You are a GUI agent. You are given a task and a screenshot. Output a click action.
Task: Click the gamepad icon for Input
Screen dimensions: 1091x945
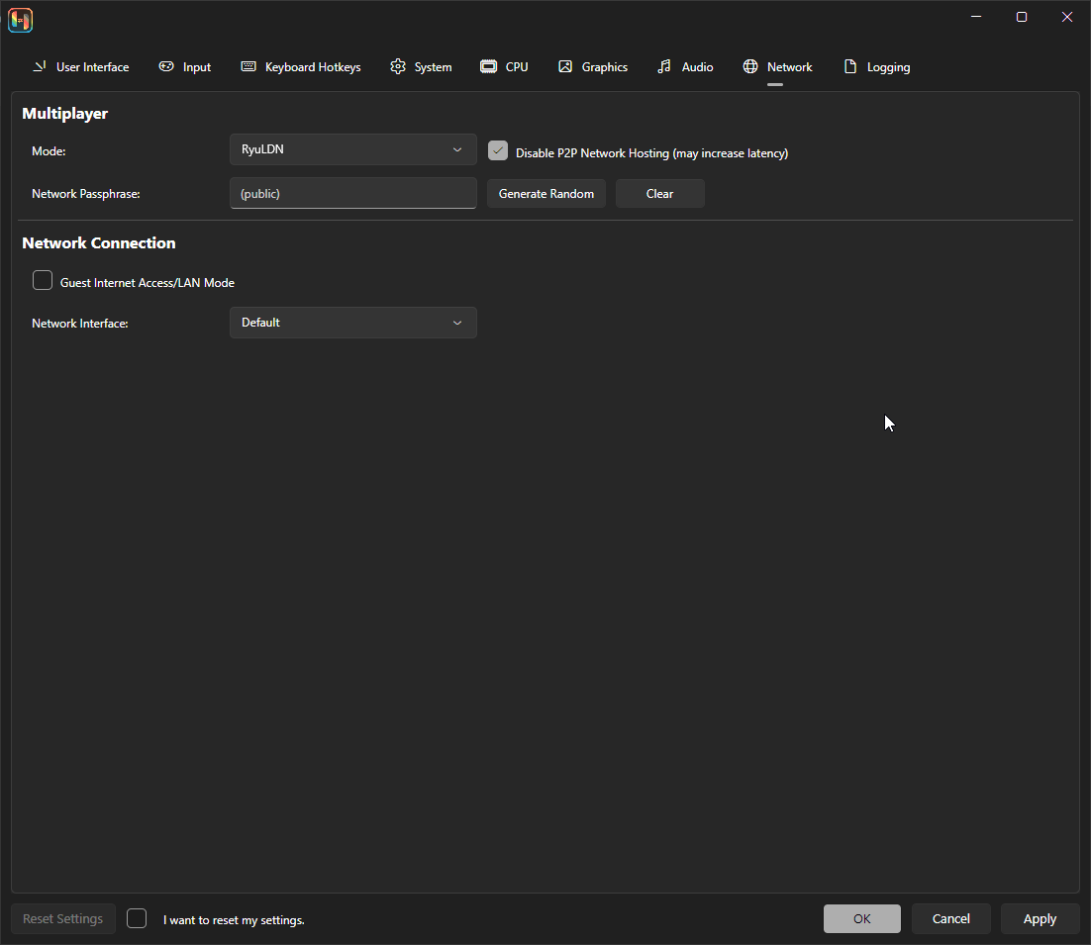[166, 66]
